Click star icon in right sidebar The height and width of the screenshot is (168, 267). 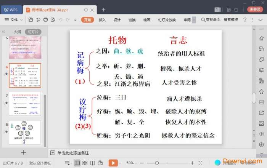[261, 92]
